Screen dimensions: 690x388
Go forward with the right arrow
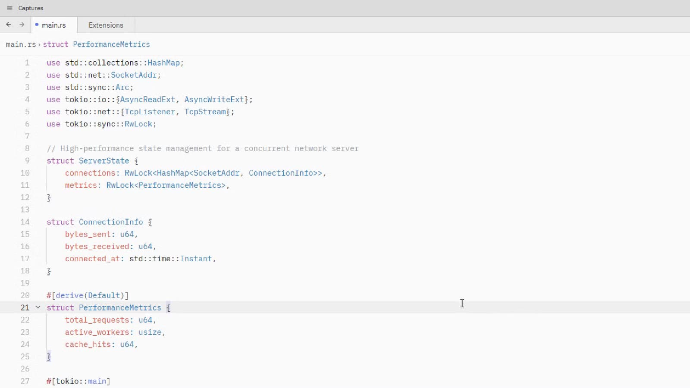coord(22,25)
